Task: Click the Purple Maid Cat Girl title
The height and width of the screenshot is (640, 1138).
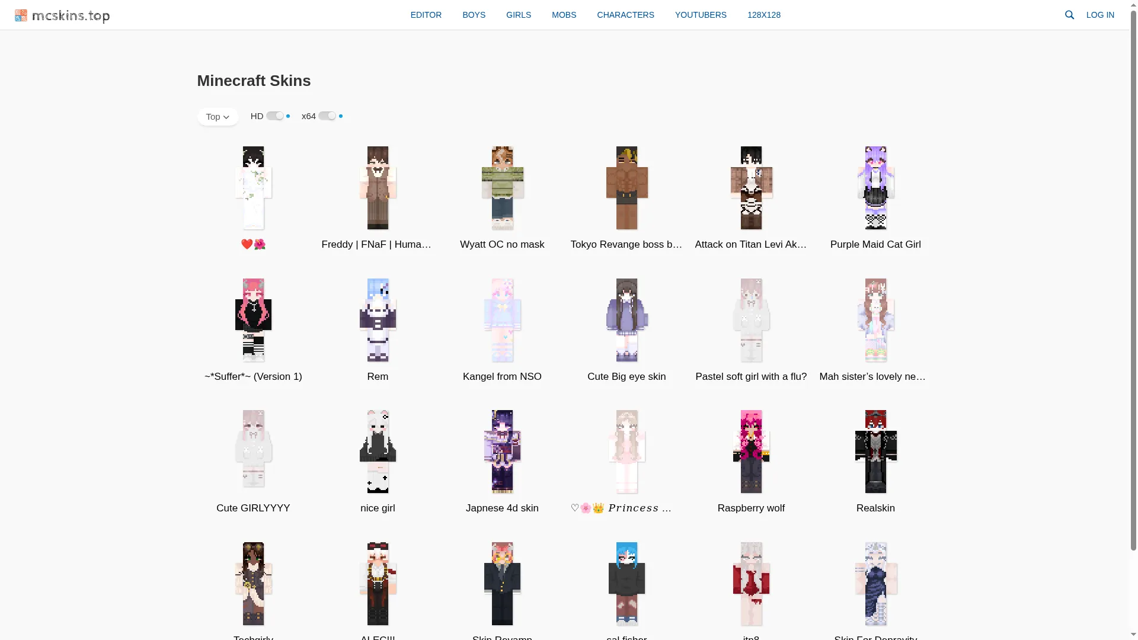Action: pos(875,244)
